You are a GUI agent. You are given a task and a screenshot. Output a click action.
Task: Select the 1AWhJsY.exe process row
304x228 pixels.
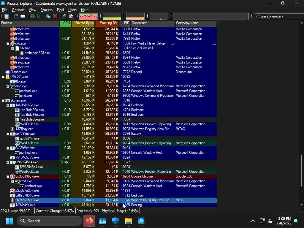108,205
